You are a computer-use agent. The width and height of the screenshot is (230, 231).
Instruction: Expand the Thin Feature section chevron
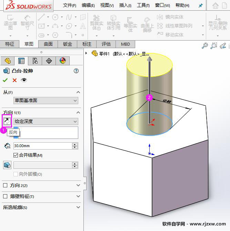[x=78, y=196]
